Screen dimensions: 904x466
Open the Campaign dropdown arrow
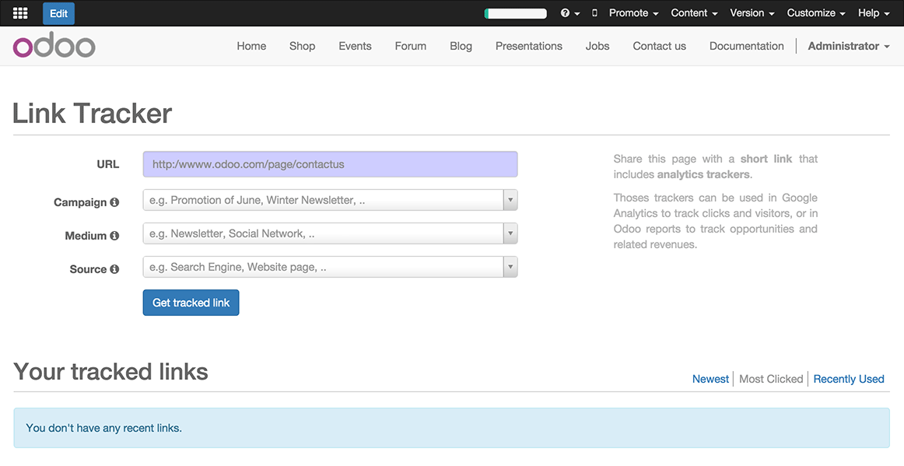pos(510,200)
